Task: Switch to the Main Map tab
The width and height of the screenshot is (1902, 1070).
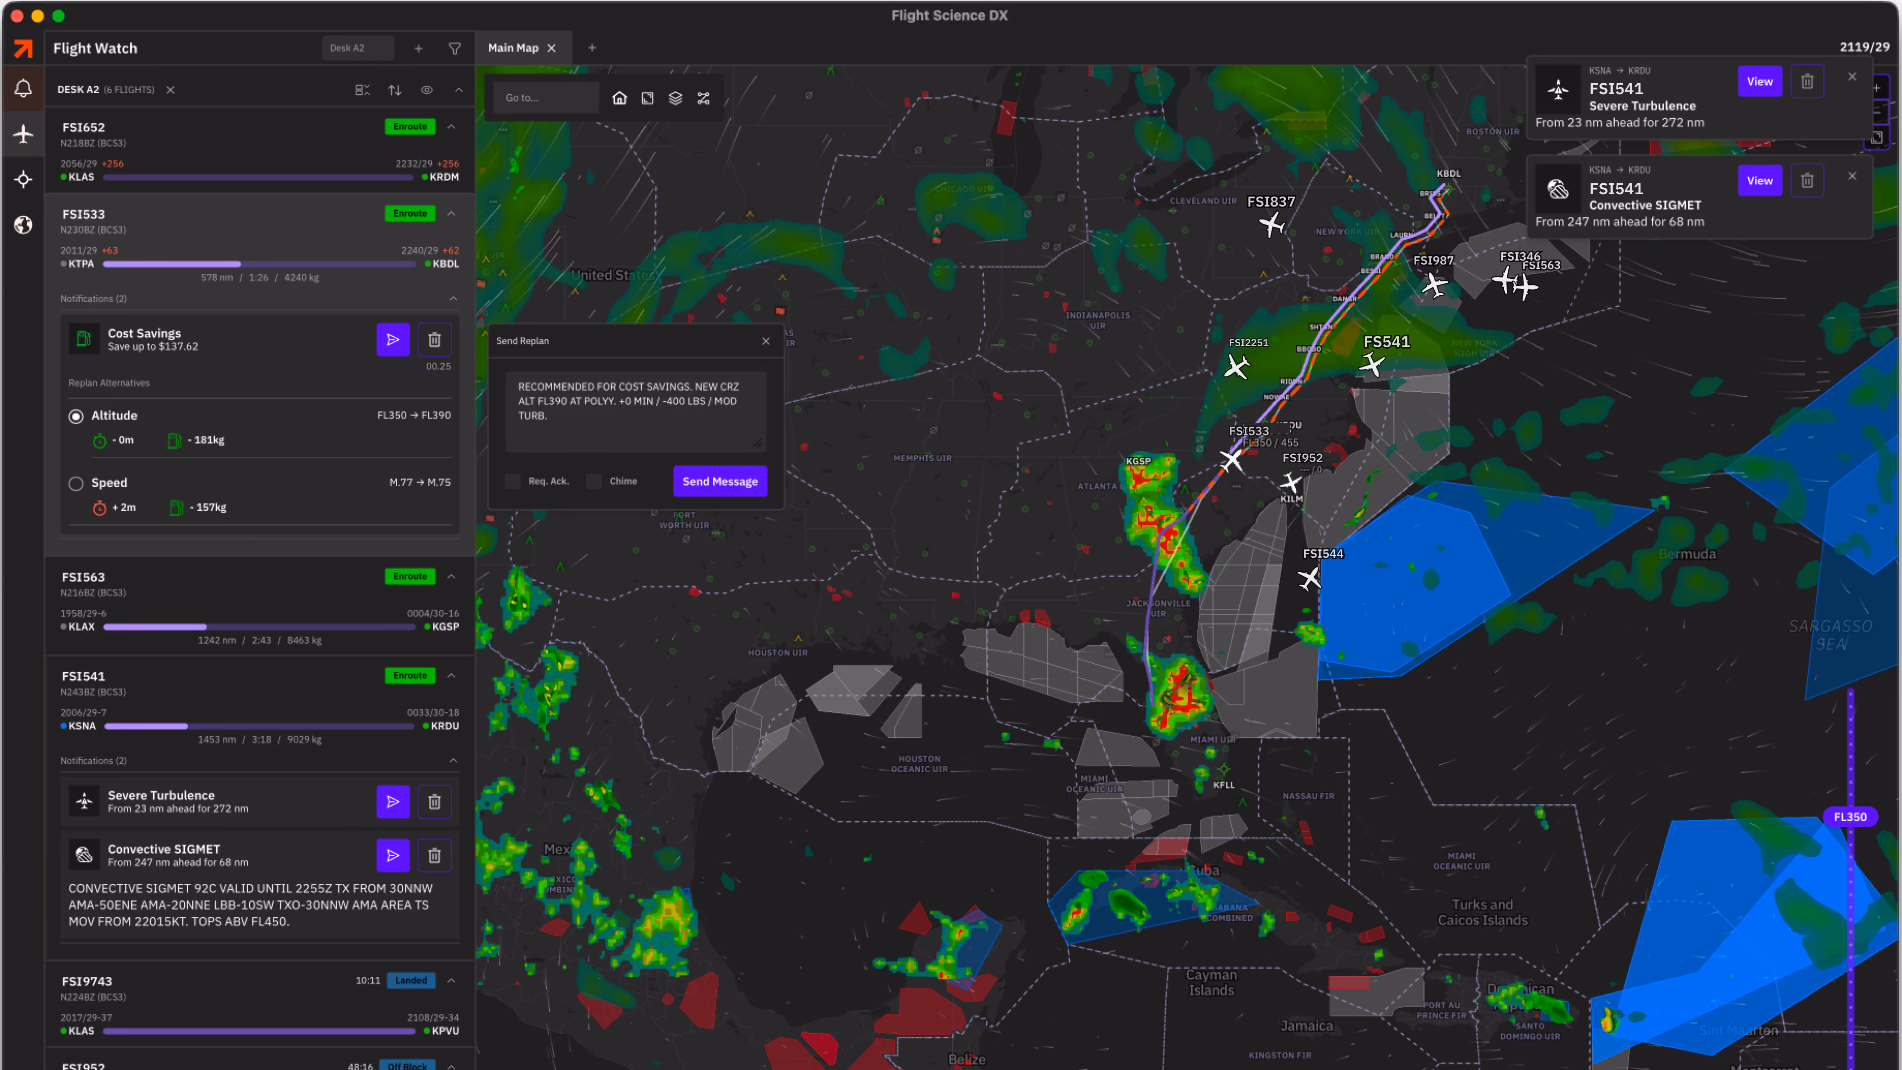Action: coord(513,48)
